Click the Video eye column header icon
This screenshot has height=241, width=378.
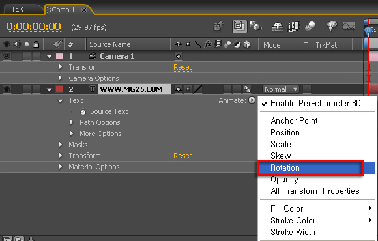(7, 44)
